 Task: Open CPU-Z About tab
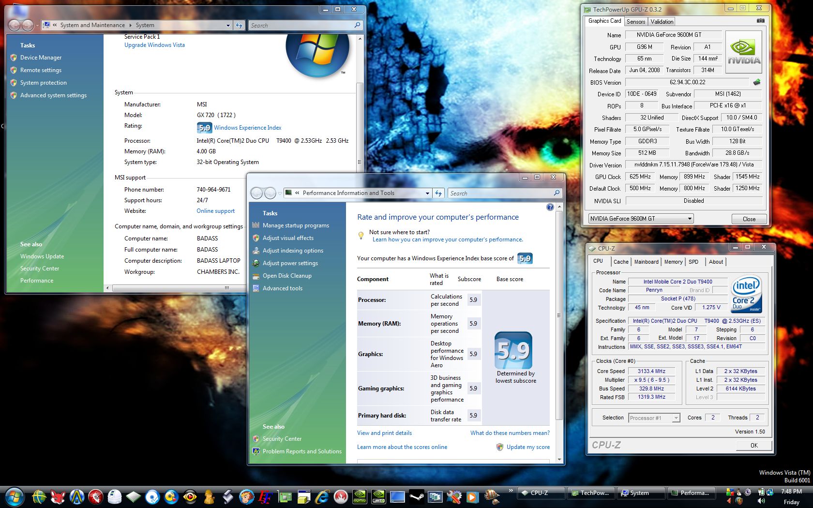click(x=716, y=262)
